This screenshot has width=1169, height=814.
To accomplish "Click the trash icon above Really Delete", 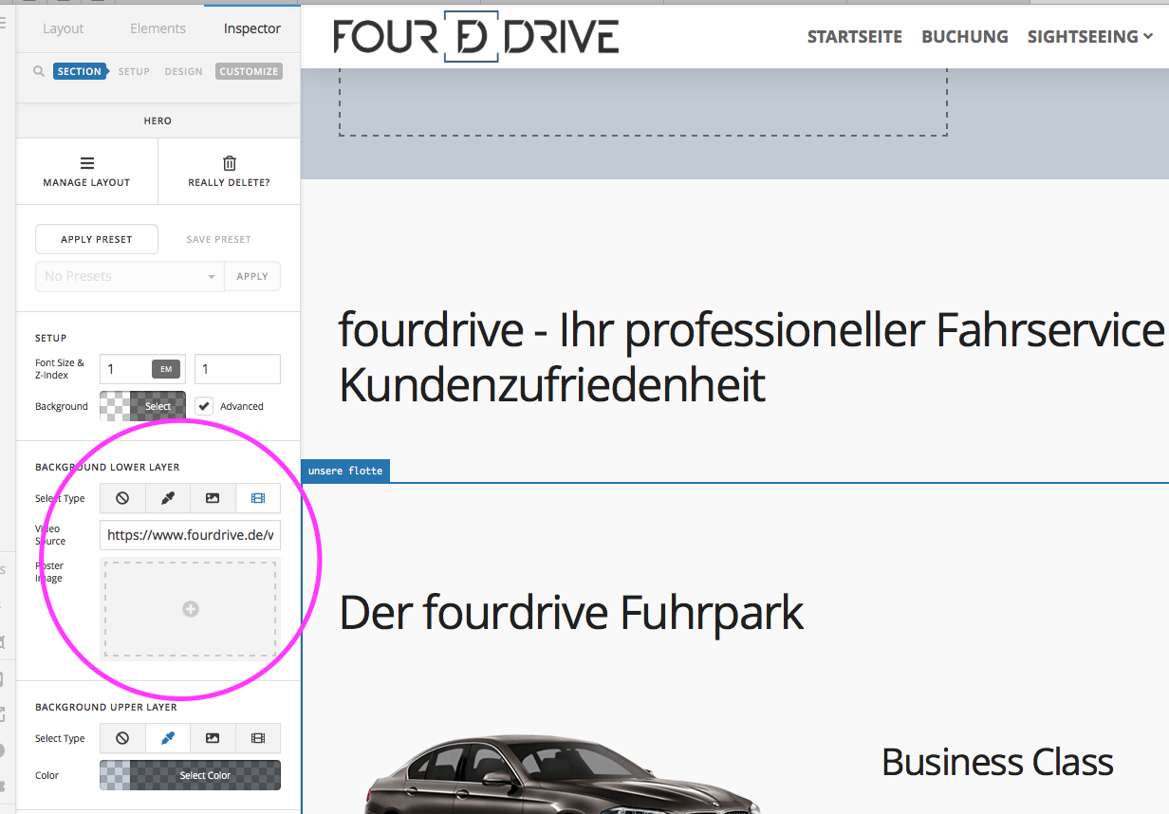I will coord(229,162).
